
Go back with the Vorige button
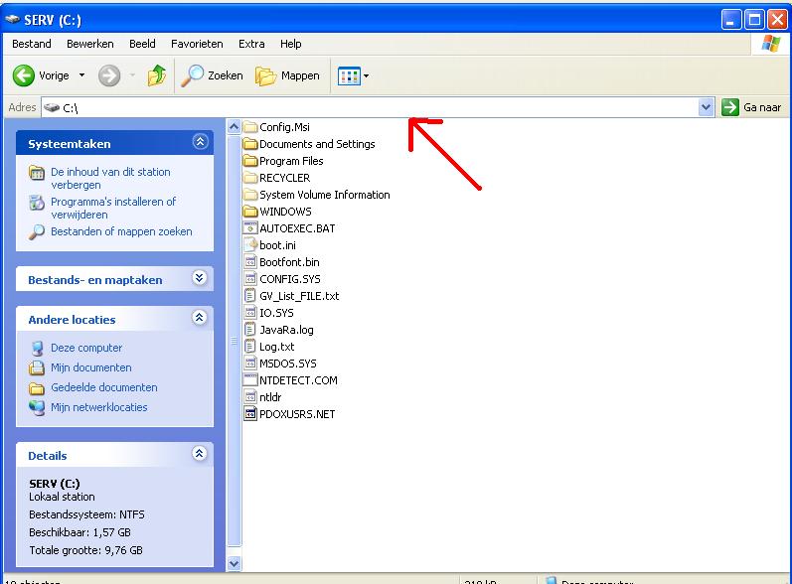42,75
